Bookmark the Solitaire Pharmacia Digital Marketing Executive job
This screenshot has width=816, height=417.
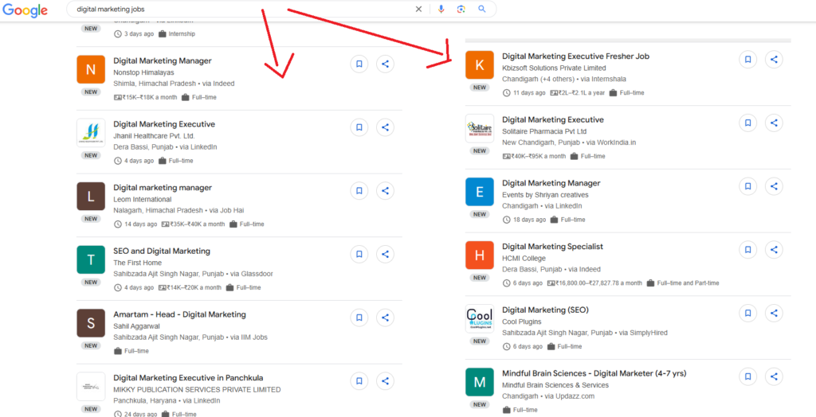coord(747,123)
